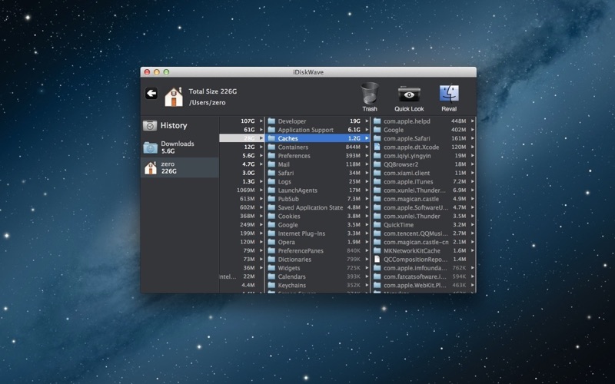Select com.apple.iTunes row
Screen dimensions: 615x384
pyautogui.click(x=424, y=181)
